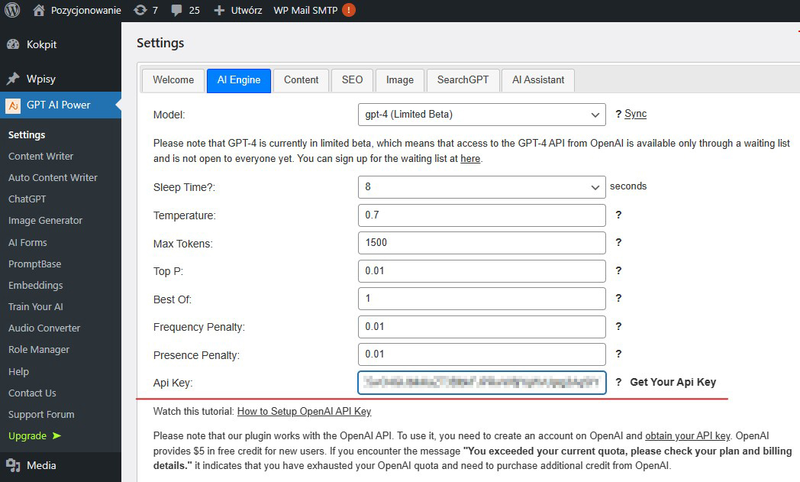Click Utwórz in the admin bar

click(247, 10)
